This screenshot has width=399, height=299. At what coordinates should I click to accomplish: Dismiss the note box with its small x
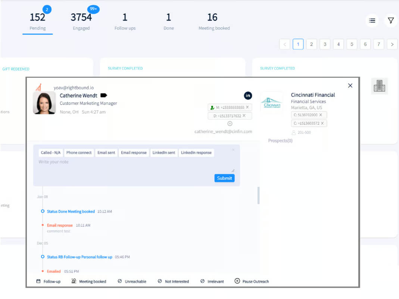click(x=233, y=149)
